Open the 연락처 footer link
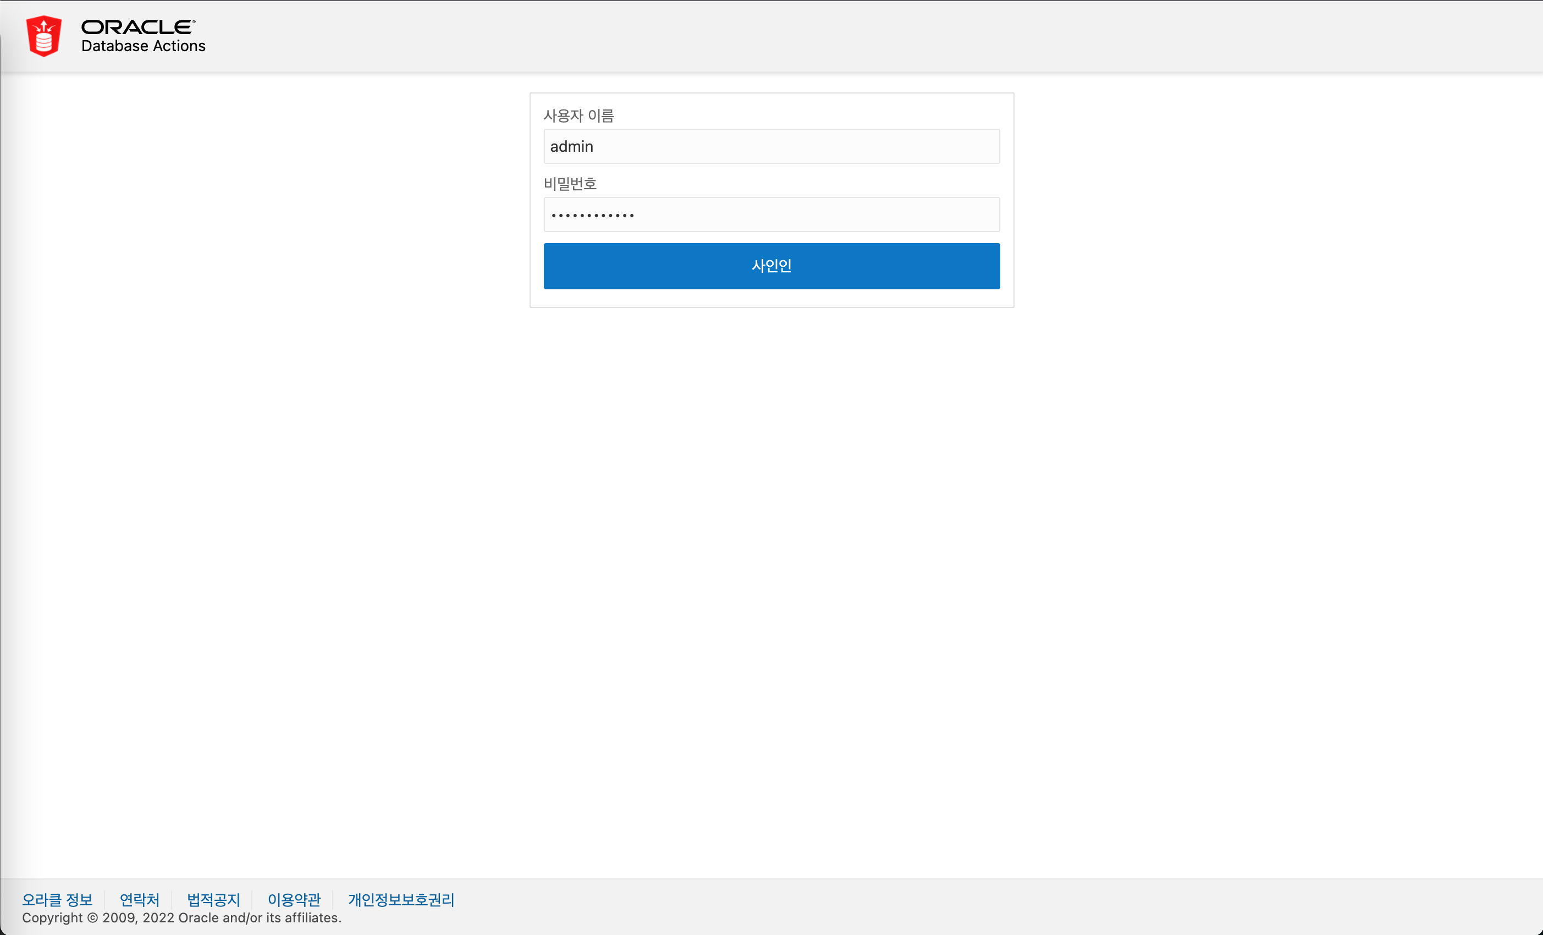This screenshot has width=1543, height=935. pyautogui.click(x=140, y=900)
